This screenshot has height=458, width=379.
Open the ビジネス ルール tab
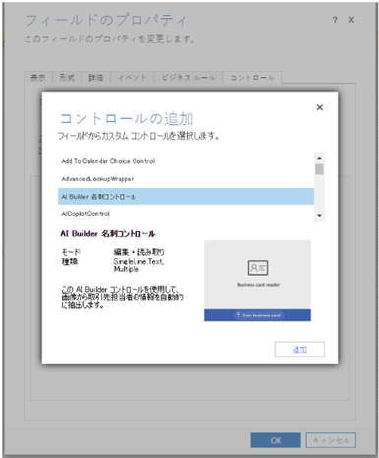pos(189,78)
